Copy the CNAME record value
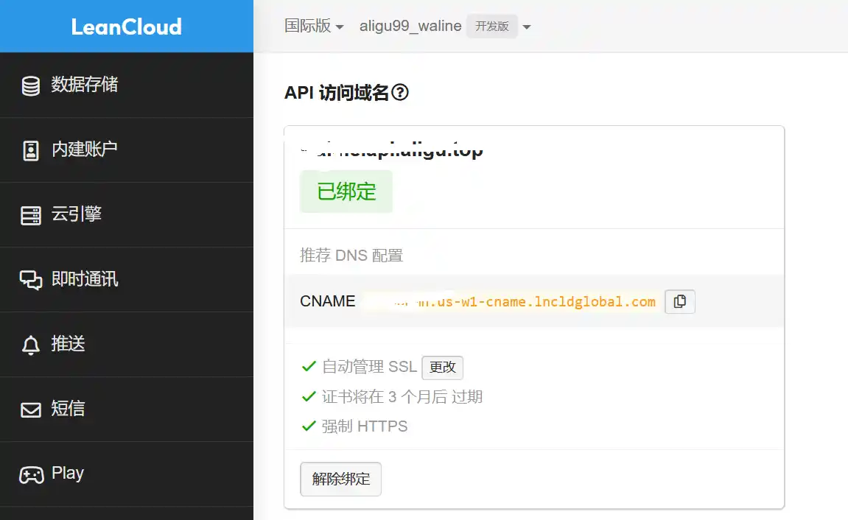 click(679, 301)
